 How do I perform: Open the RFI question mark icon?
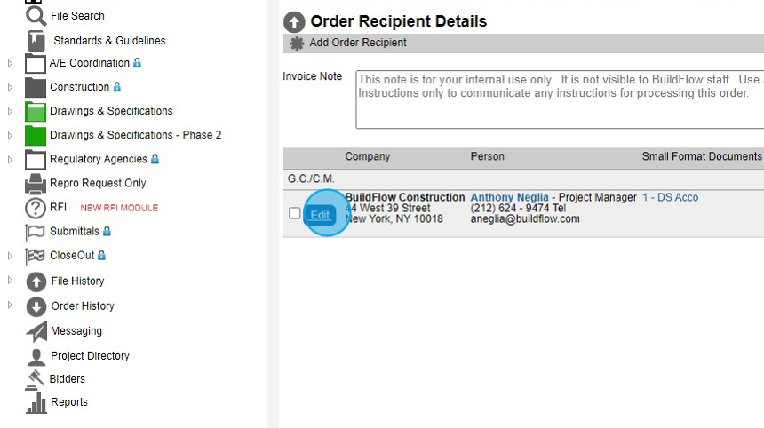(36, 208)
